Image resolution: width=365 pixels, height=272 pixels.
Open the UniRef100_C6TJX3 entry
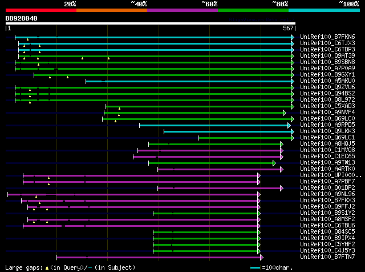(x=327, y=43)
